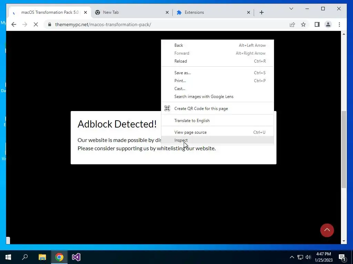
Task: Choose Back in context menu
Action: tap(218, 45)
